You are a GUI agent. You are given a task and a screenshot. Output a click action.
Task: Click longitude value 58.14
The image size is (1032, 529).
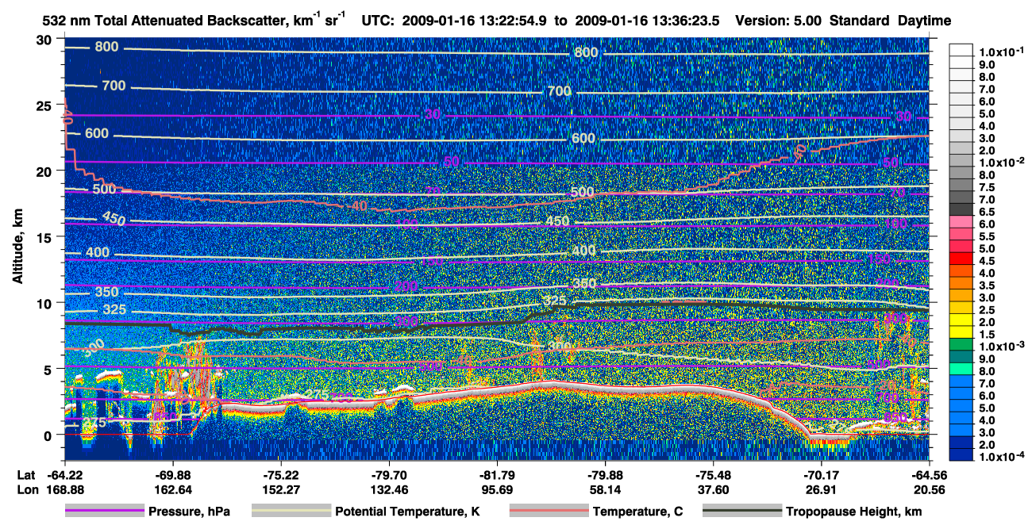pyautogui.click(x=605, y=489)
